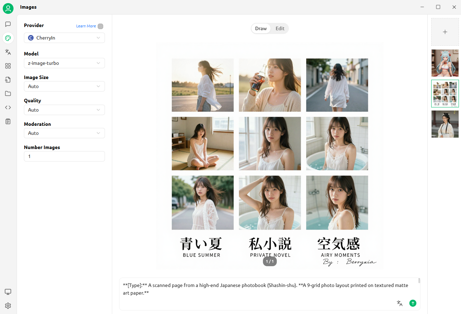Open the Quality dropdown
461x314 pixels.
(64, 110)
